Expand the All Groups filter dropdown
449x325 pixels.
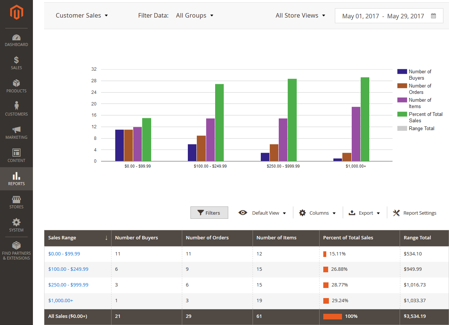click(194, 16)
